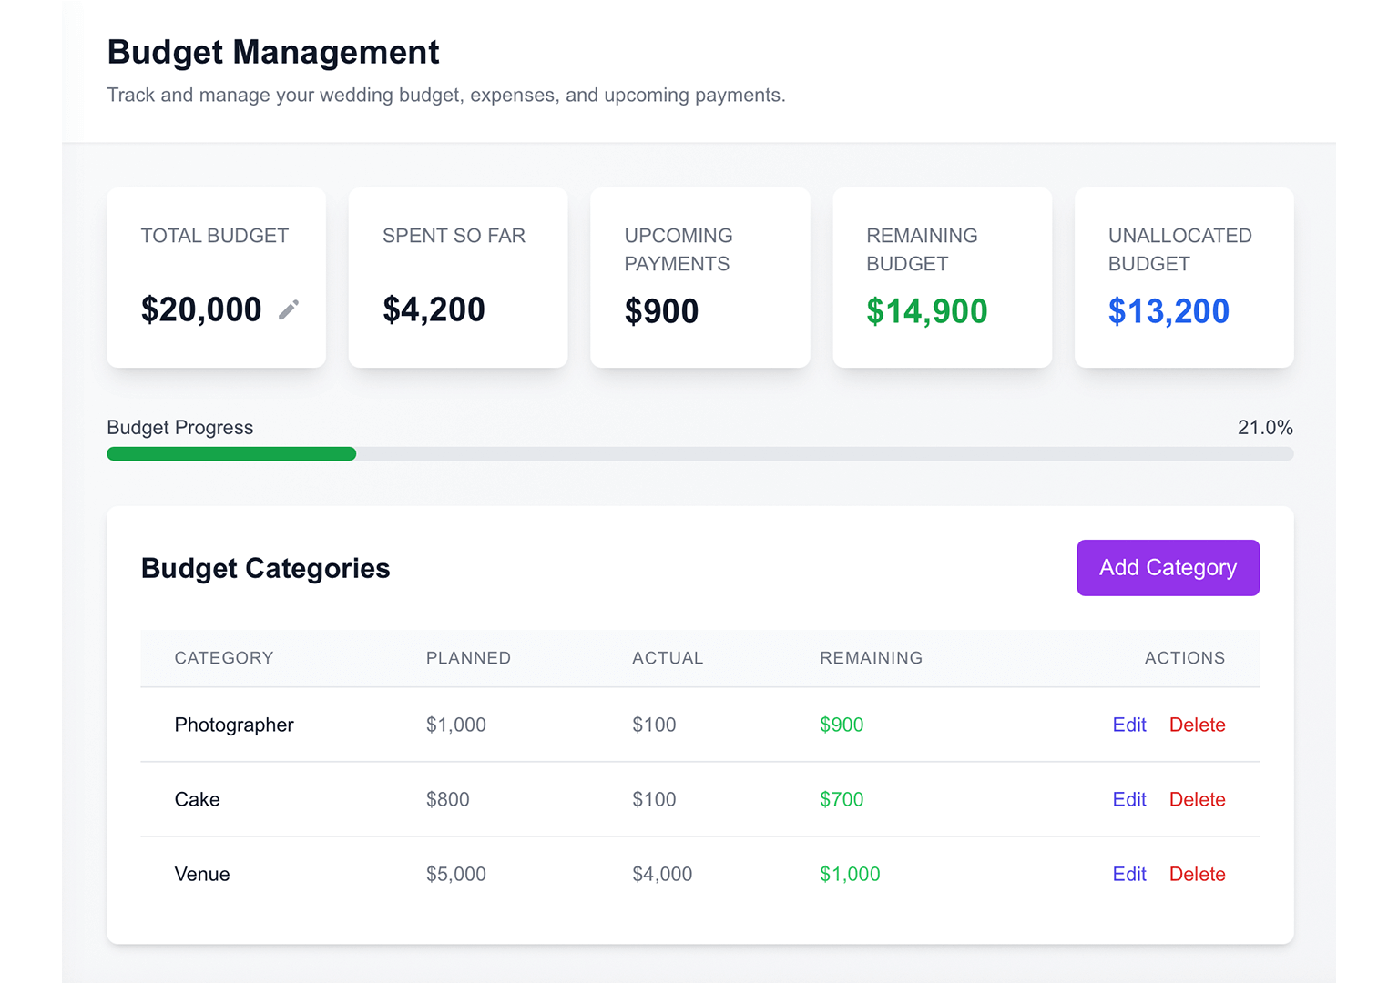
Task: Select the REMAINING column header
Action: coord(871,658)
